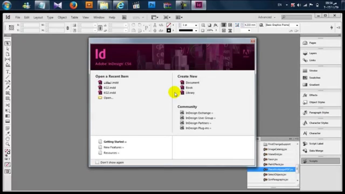345x194 pixels.
Task: Open the stroke weight 1 pt dropdown
Action: 196,25
